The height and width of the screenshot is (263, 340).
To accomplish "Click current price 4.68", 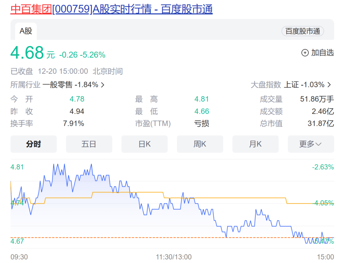I will 27,53.
